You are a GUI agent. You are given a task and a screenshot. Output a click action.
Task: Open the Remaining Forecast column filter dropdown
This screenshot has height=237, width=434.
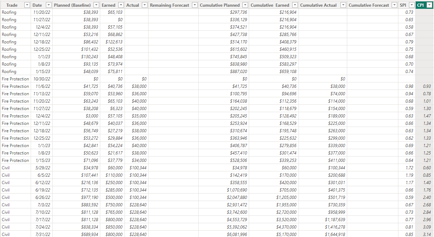[195, 5]
